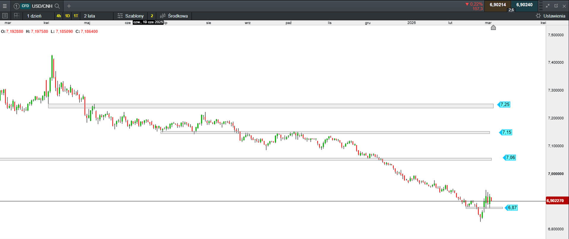Open the 1 dzień interval dropdown
Screen dimensions: 569x239
(38, 16)
